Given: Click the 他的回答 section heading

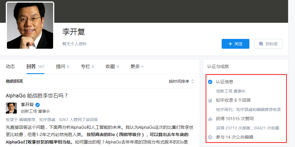Looking at the screenshot, I should (14, 81).
